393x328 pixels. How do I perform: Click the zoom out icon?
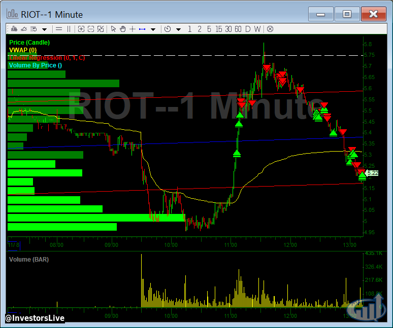tap(91, 29)
